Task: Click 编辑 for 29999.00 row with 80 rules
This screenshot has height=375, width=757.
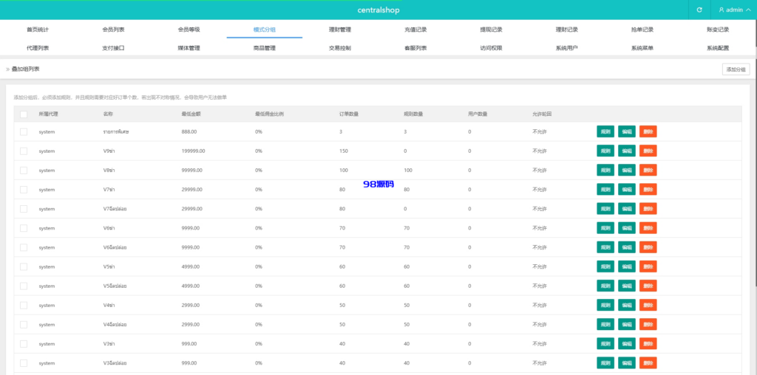Action: [627, 190]
